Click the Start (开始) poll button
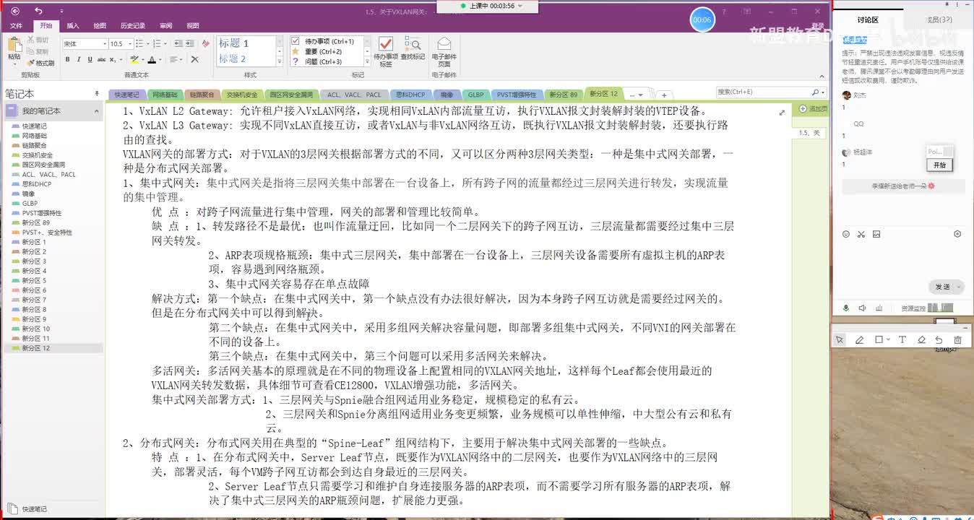The width and height of the screenshot is (974, 520). click(x=939, y=165)
